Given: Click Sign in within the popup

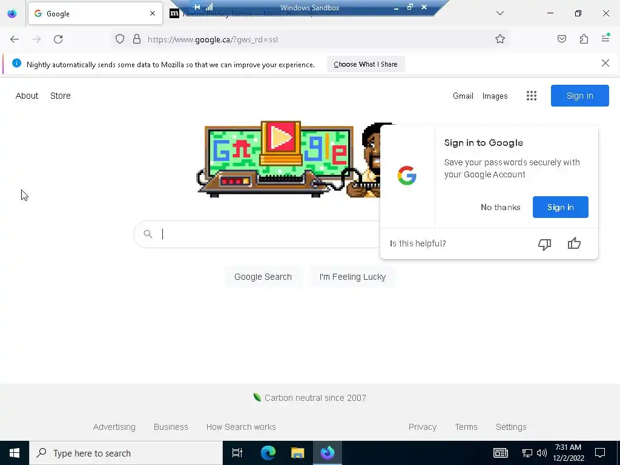Looking at the screenshot, I should (560, 207).
